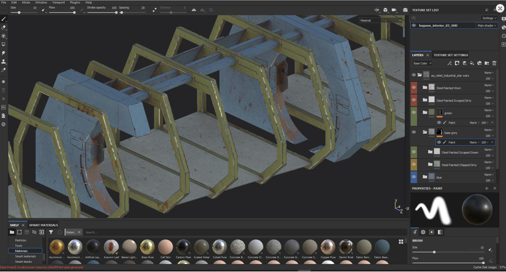Open the Main shader dropdown

(486, 26)
